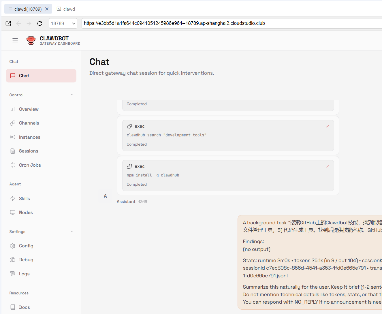Click the Logs scroll icon
This screenshot has width=382, height=314.
13,274
